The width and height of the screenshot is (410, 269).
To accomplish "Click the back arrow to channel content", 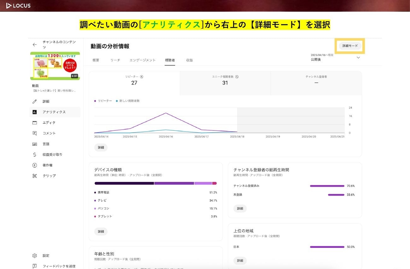I will click(x=35, y=45).
